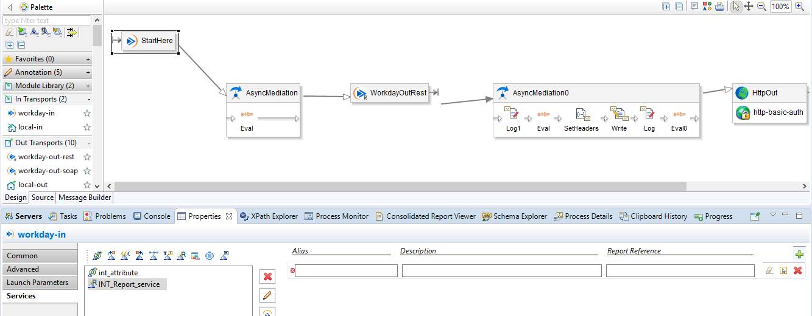Expand all diagram components icon
The image size is (812, 316).
pyautogui.click(x=666, y=7)
